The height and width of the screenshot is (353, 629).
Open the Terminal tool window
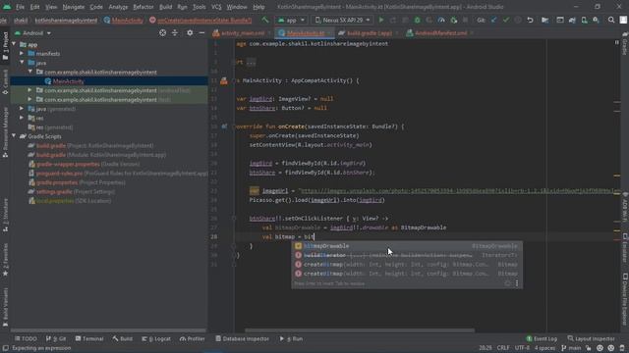coord(89,338)
